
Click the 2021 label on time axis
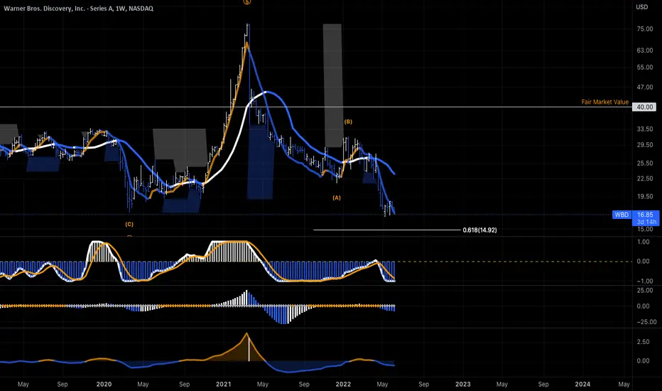click(x=223, y=384)
